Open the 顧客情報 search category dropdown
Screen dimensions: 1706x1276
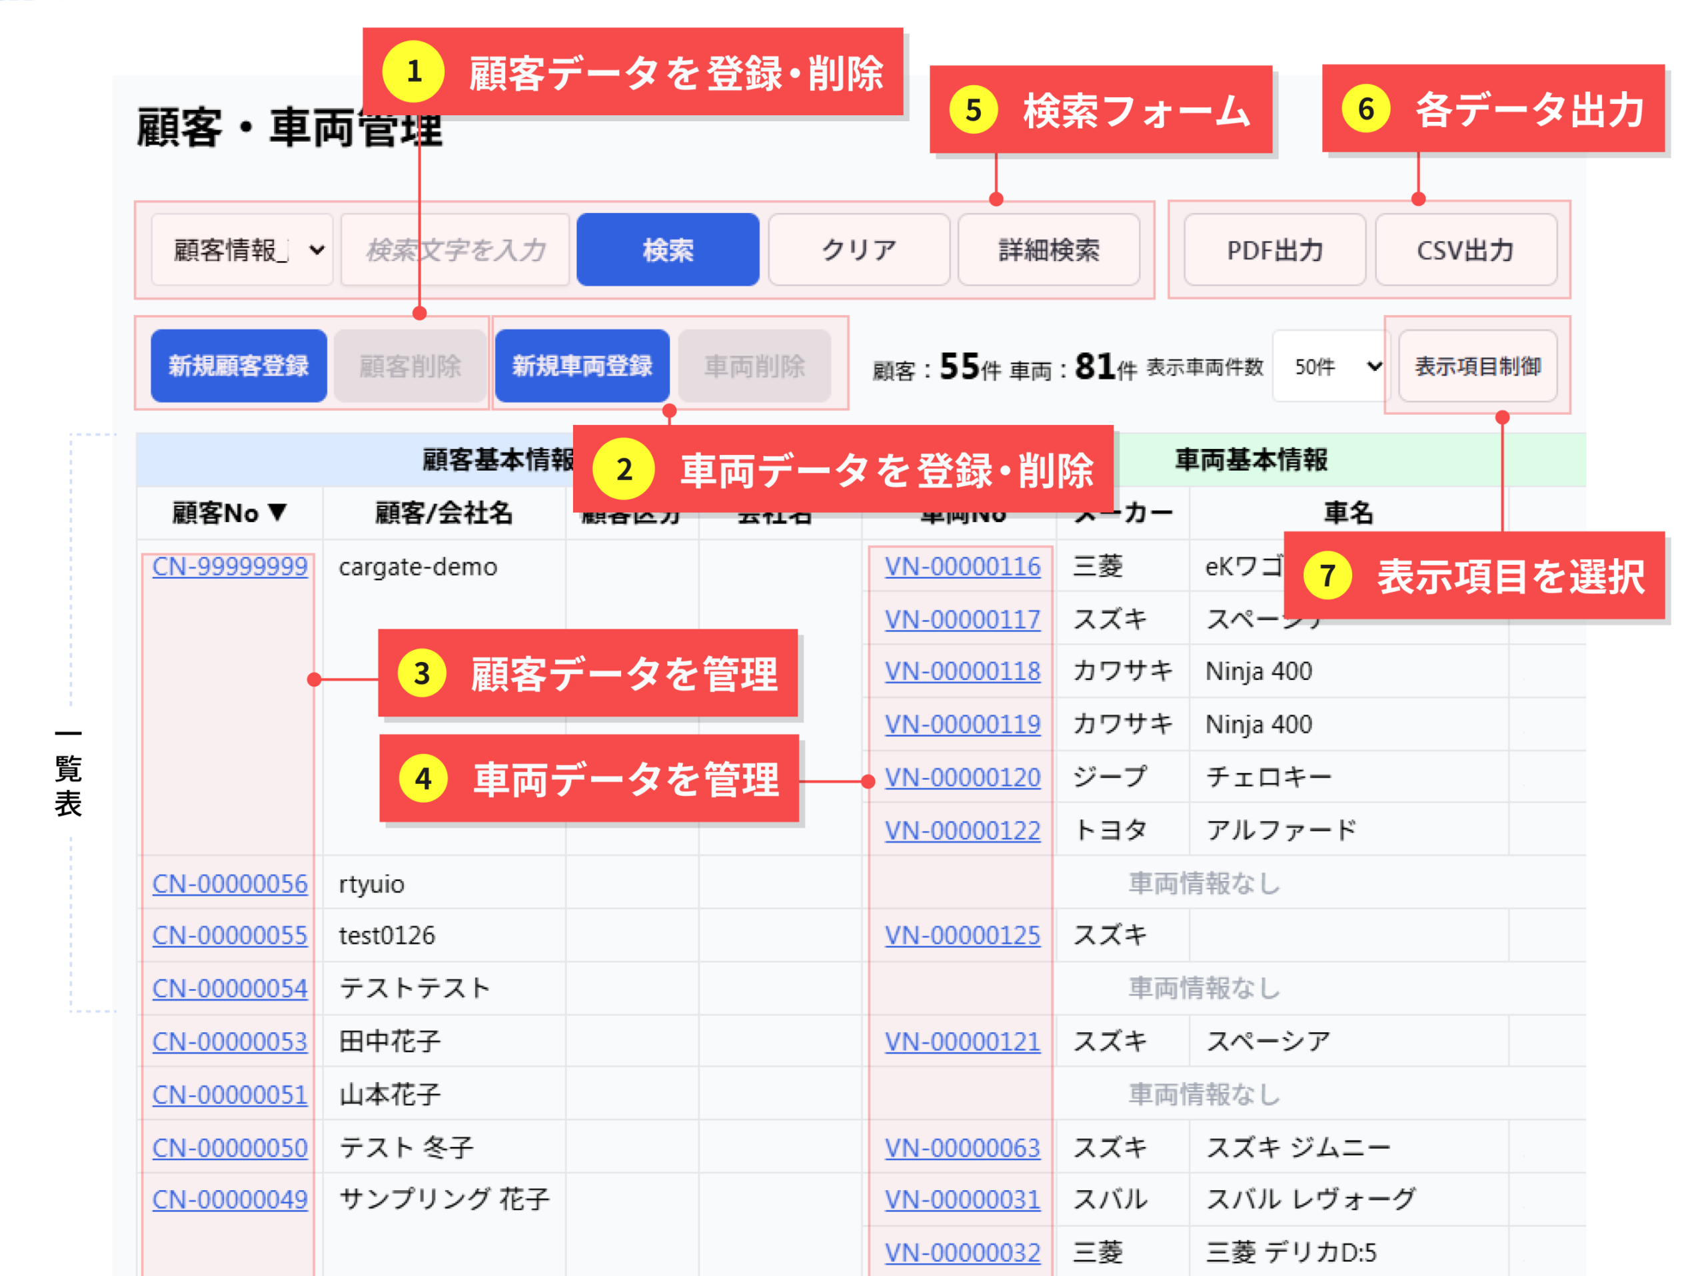242,250
